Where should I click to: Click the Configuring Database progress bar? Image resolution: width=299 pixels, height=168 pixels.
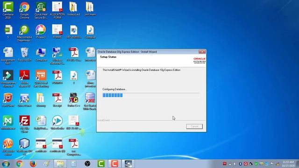coord(151,95)
